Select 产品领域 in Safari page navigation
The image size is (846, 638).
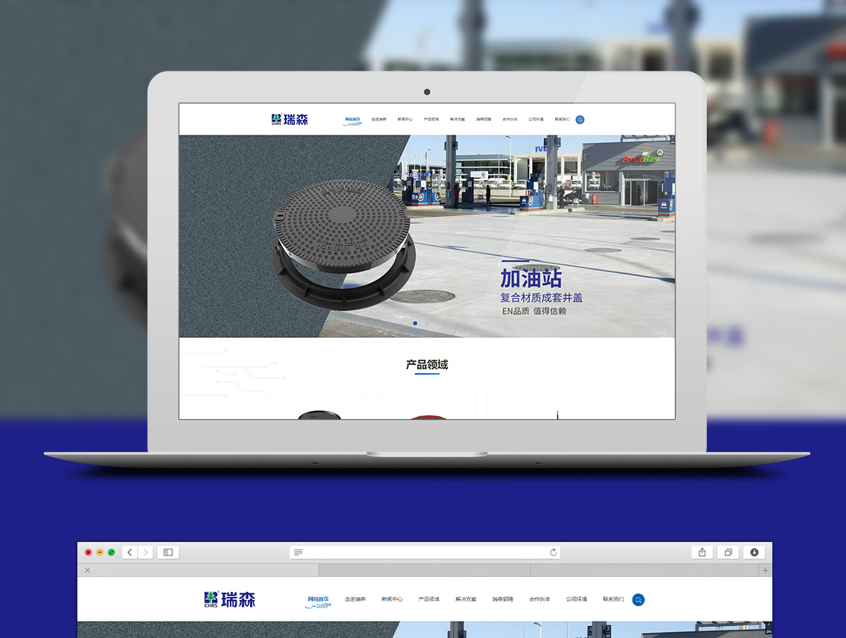tap(429, 599)
